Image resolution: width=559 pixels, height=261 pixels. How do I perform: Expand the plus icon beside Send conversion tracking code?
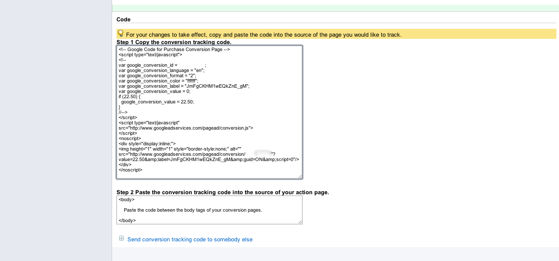pyautogui.click(x=122, y=238)
